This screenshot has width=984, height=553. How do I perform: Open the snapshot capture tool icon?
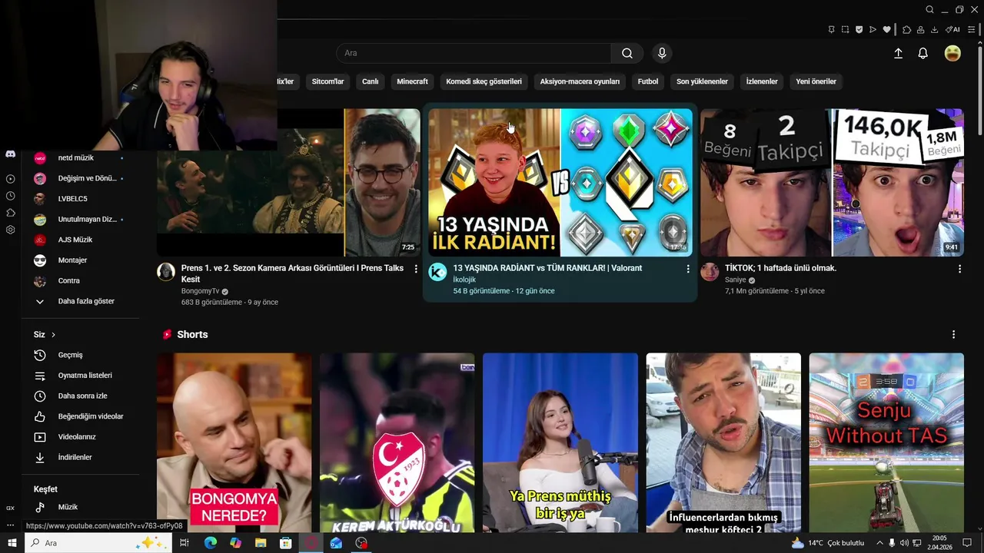tap(845, 30)
